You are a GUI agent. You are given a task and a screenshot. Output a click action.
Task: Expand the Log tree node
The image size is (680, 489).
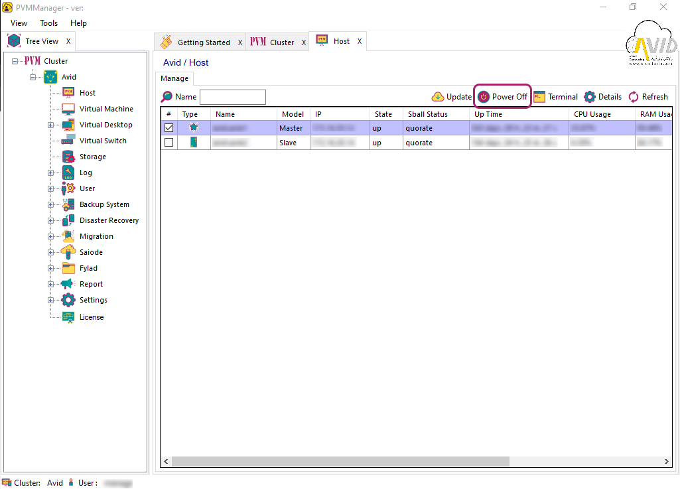click(x=50, y=173)
